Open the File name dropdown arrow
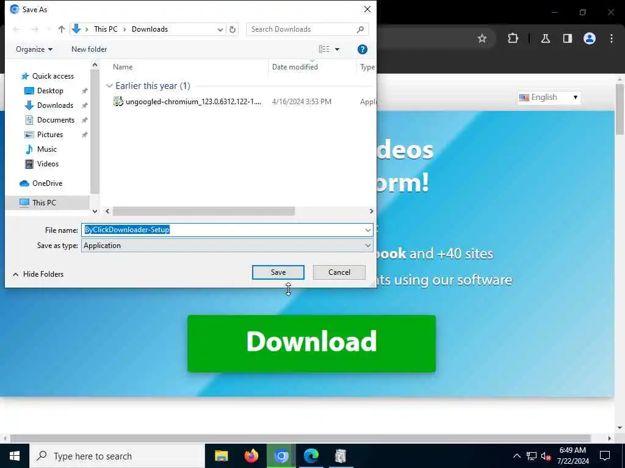Image resolution: width=625 pixels, height=468 pixels. coord(368,230)
